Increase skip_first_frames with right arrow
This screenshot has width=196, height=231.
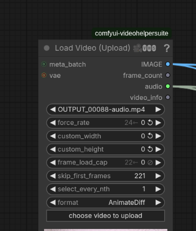(158, 176)
